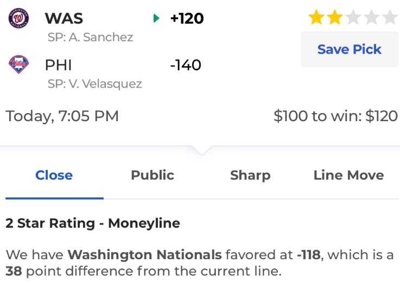Open the Line Move tab
The height and width of the screenshot is (283, 400).
pyautogui.click(x=349, y=175)
